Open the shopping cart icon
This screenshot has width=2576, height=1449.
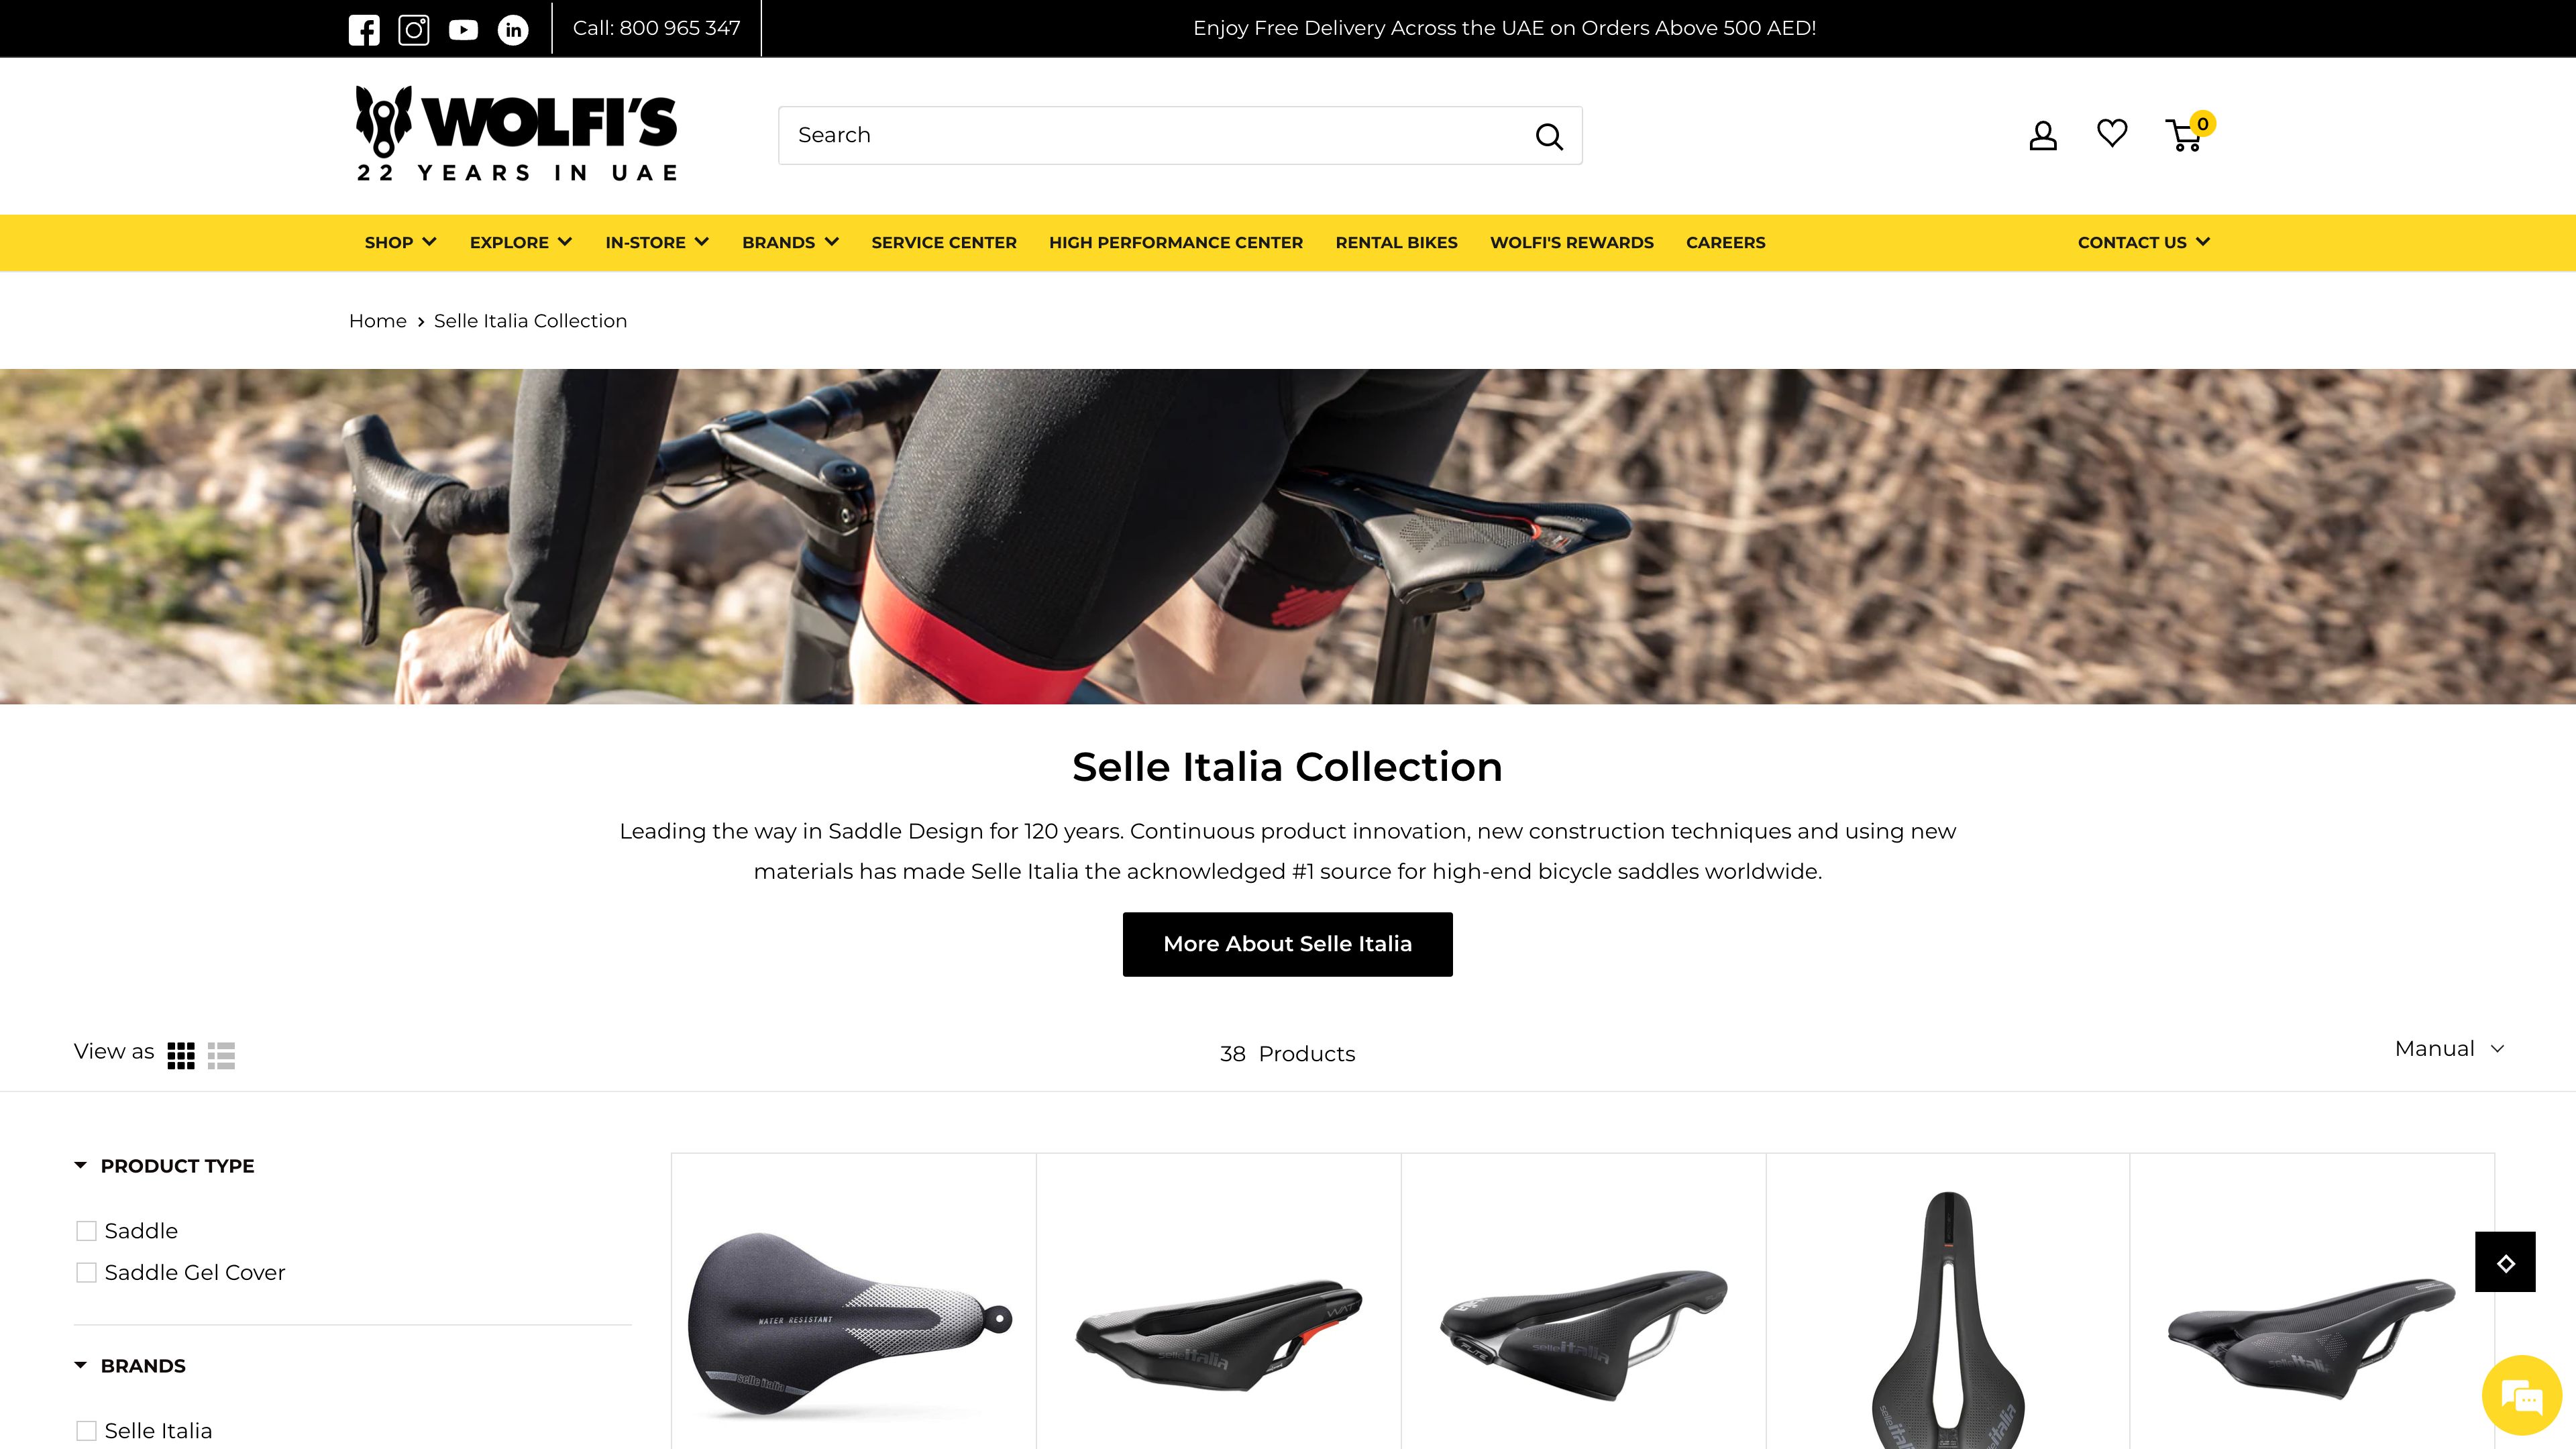2186,135
